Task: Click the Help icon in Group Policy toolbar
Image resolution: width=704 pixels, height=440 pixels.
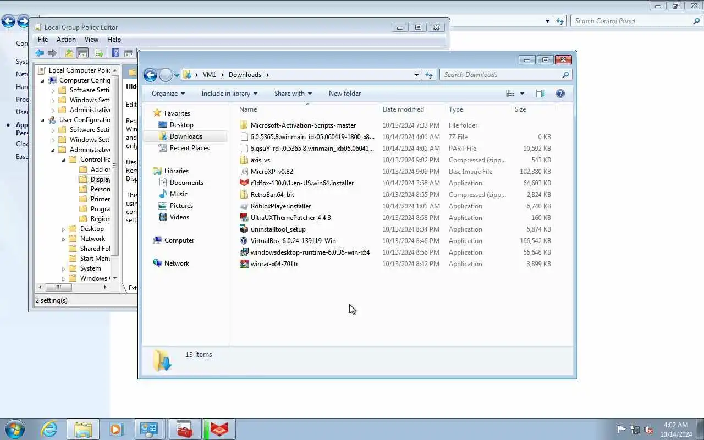Action: pos(116,53)
